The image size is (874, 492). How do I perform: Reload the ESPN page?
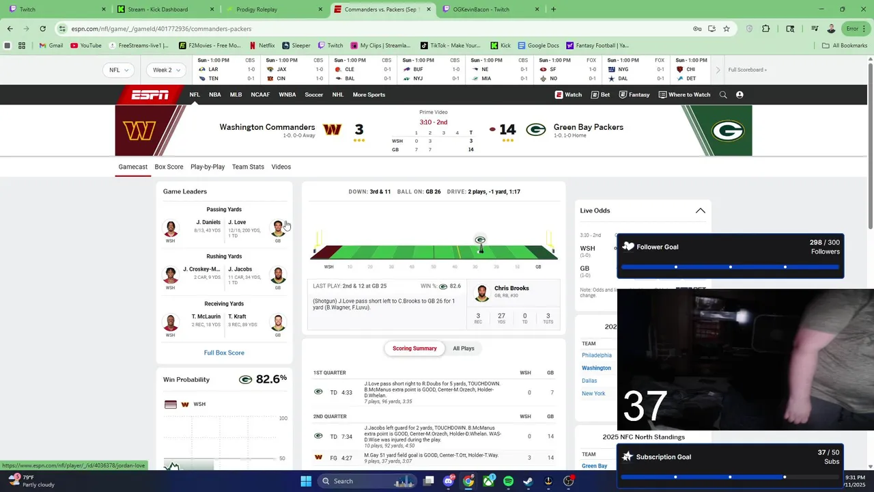(42, 29)
